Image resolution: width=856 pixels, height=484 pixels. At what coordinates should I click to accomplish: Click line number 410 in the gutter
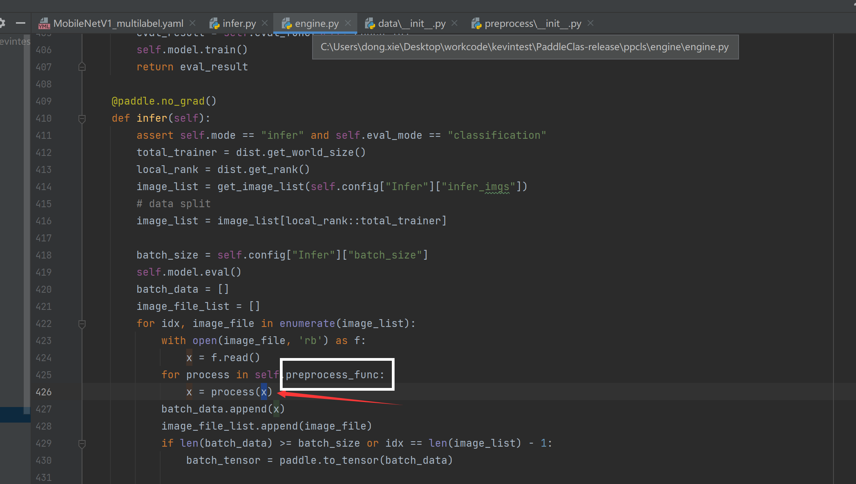44,118
